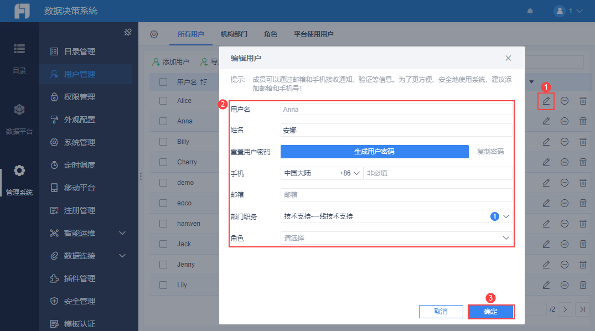Viewport: 595px width, 331px height.
Task: Close the 编辑用户 dialog
Action: (509, 58)
